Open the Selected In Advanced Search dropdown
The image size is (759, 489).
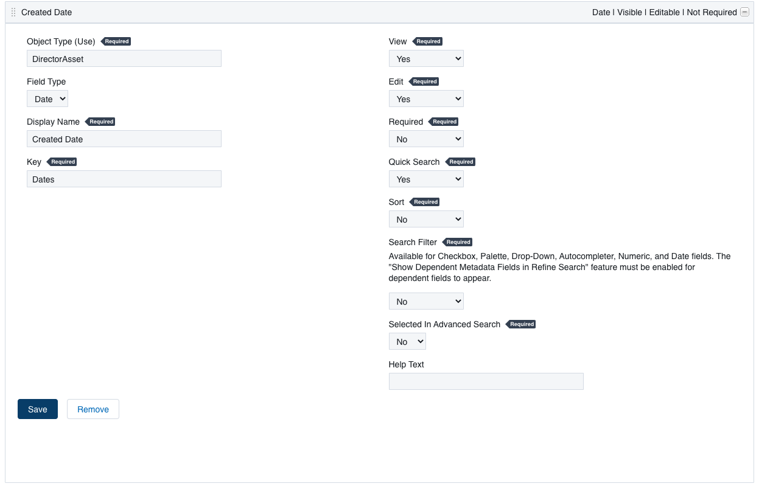(x=407, y=341)
